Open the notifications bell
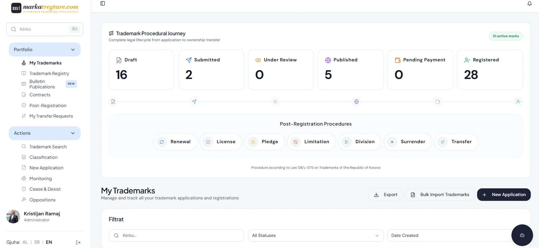539x248 pixels. point(529,4)
